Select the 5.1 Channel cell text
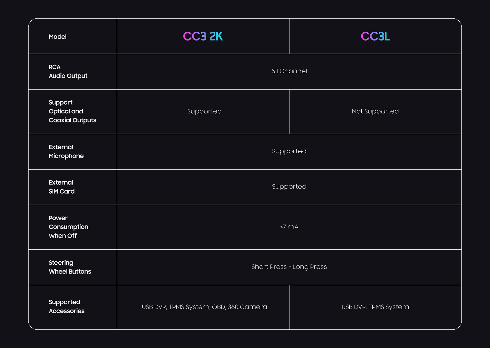The image size is (490, 348). (x=289, y=71)
